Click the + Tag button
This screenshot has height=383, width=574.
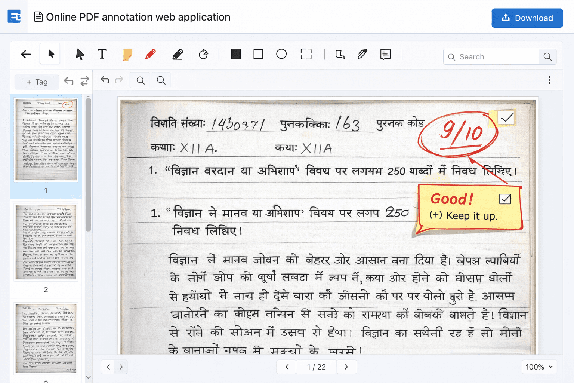coord(37,82)
